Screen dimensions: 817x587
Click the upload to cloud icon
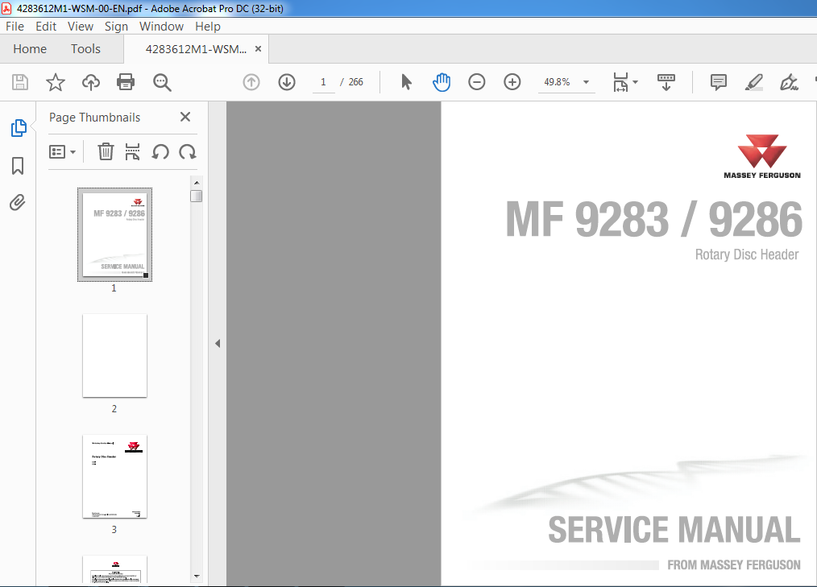(90, 82)
